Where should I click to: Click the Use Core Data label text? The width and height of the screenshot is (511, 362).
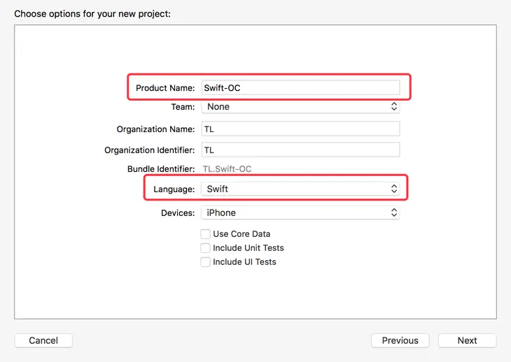[241, 234]
